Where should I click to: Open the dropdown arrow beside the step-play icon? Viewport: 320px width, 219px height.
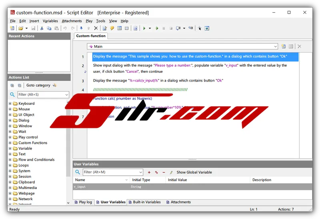[x=184, y=28]
